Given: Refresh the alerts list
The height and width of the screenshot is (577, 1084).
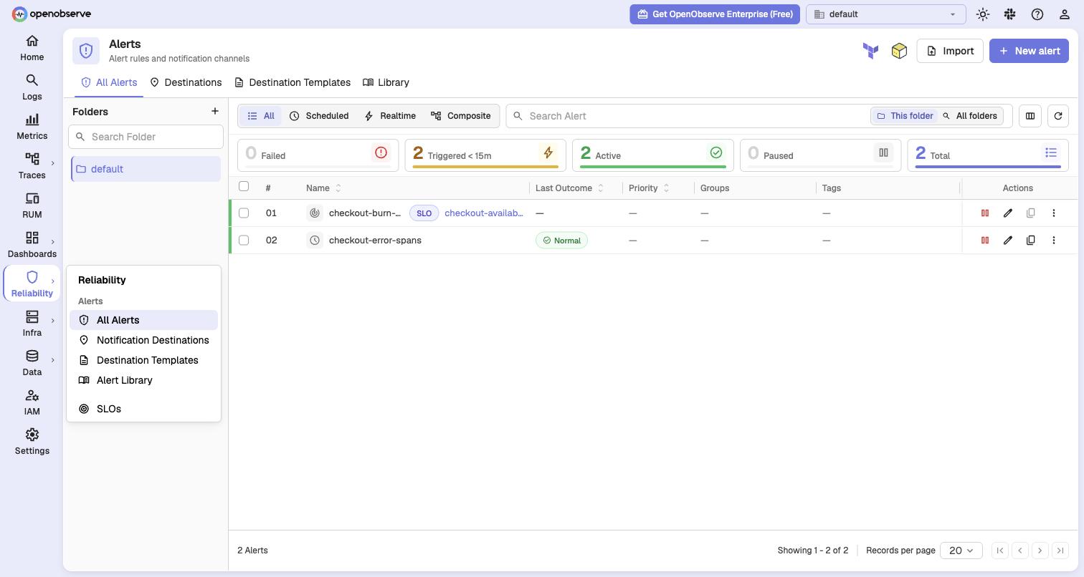Looking at the screenshot, I should click(1058, 116).
